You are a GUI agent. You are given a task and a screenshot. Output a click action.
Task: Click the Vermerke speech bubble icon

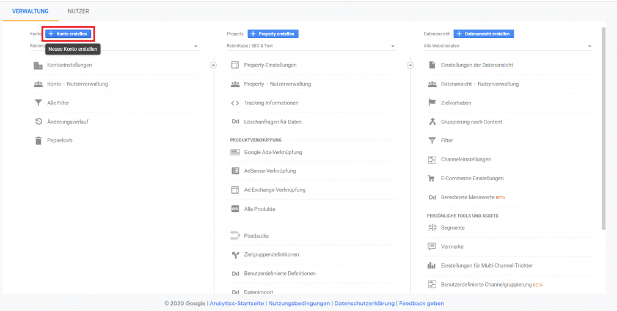click(432, 246)
